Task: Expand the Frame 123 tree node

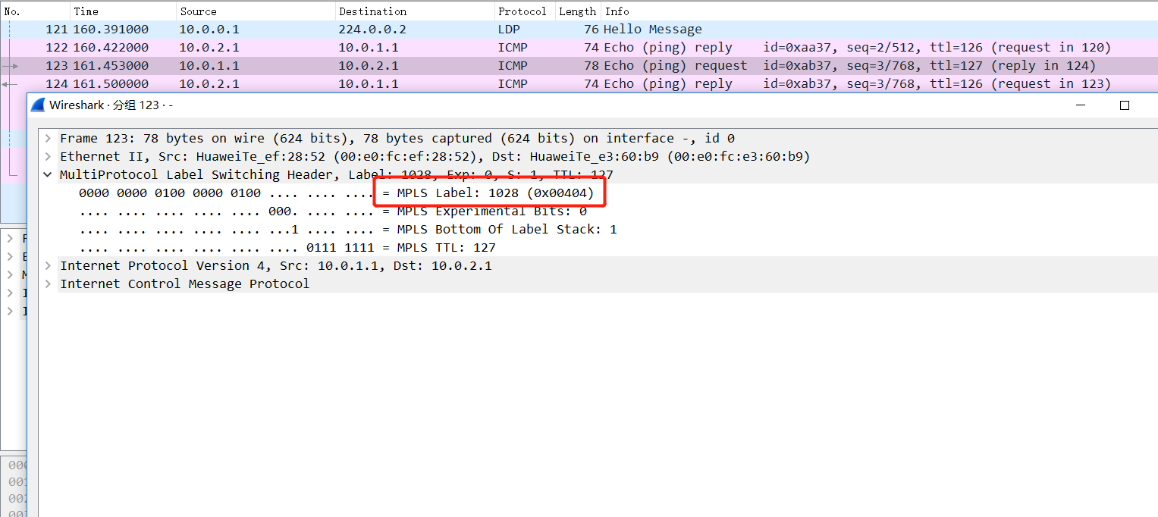Action: tap(48, 138)
